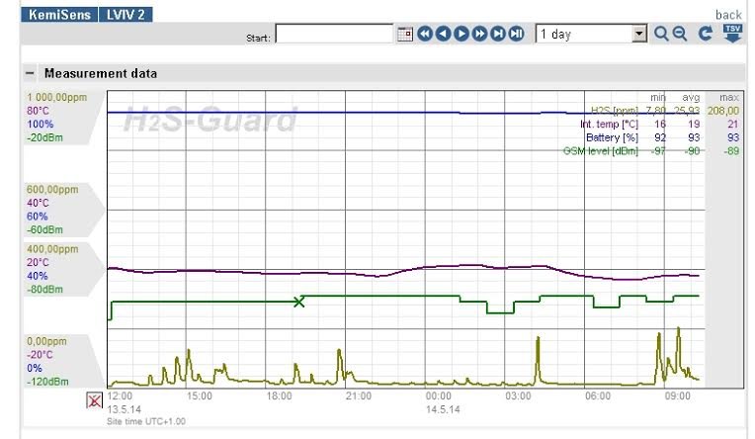This screenshot has width=755, height=439.
Task: Click the -20dBm axis label
Action: click(44, 137)
